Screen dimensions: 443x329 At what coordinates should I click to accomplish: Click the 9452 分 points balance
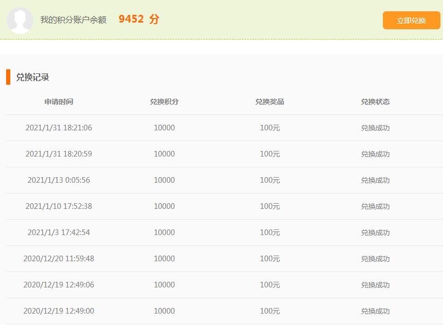pyautogui.click(x=139, y=20)
